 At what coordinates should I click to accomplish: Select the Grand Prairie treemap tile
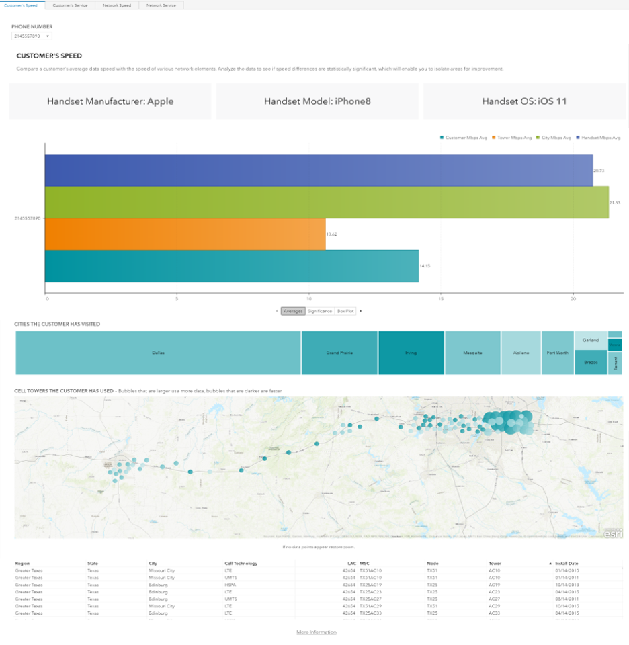339,353
